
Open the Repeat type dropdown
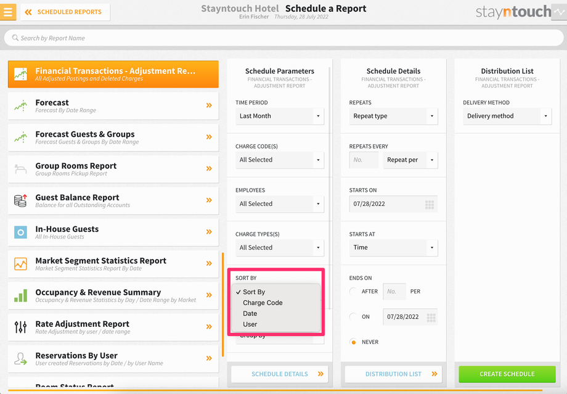[393, 116]
